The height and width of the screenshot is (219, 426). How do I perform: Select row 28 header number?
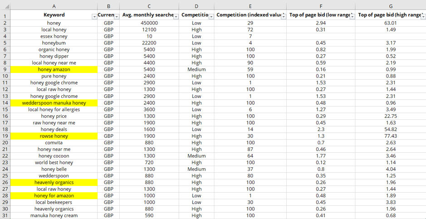(x=5, y=196)
